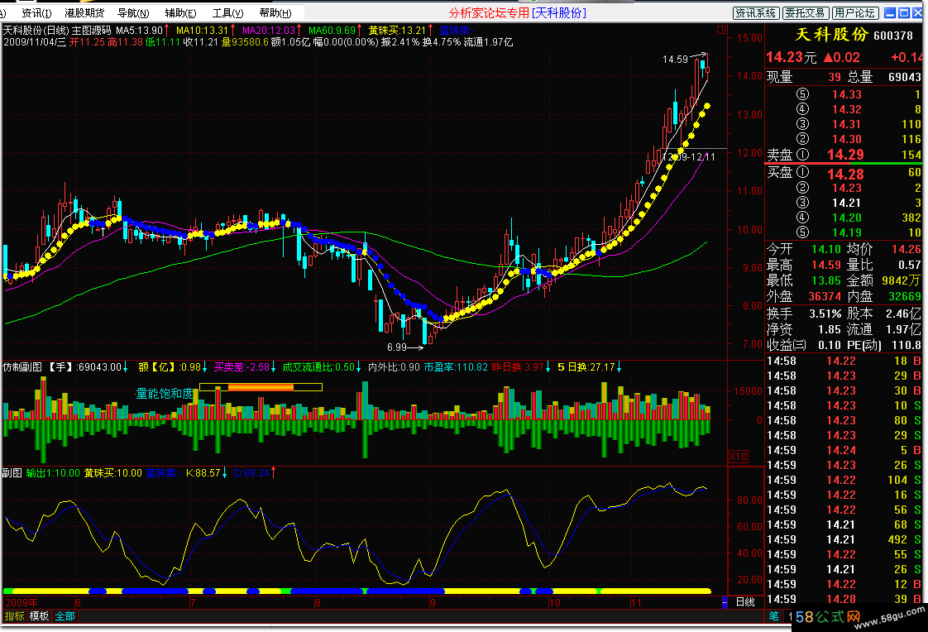Click the 天科股份(日线) 主图源码 title

tap(57, 30)
